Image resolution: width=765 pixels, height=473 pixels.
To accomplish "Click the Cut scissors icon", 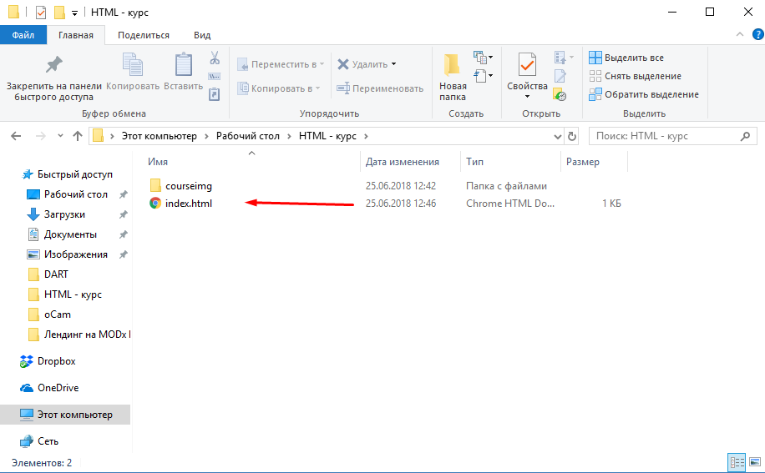I will click(215, 58).
